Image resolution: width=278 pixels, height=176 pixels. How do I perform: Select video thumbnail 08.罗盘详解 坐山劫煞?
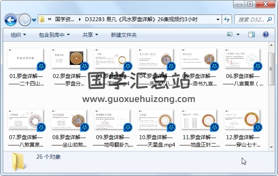point(69,119)
